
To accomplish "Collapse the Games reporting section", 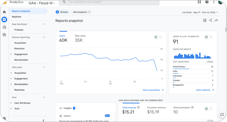I will [44, 37].
